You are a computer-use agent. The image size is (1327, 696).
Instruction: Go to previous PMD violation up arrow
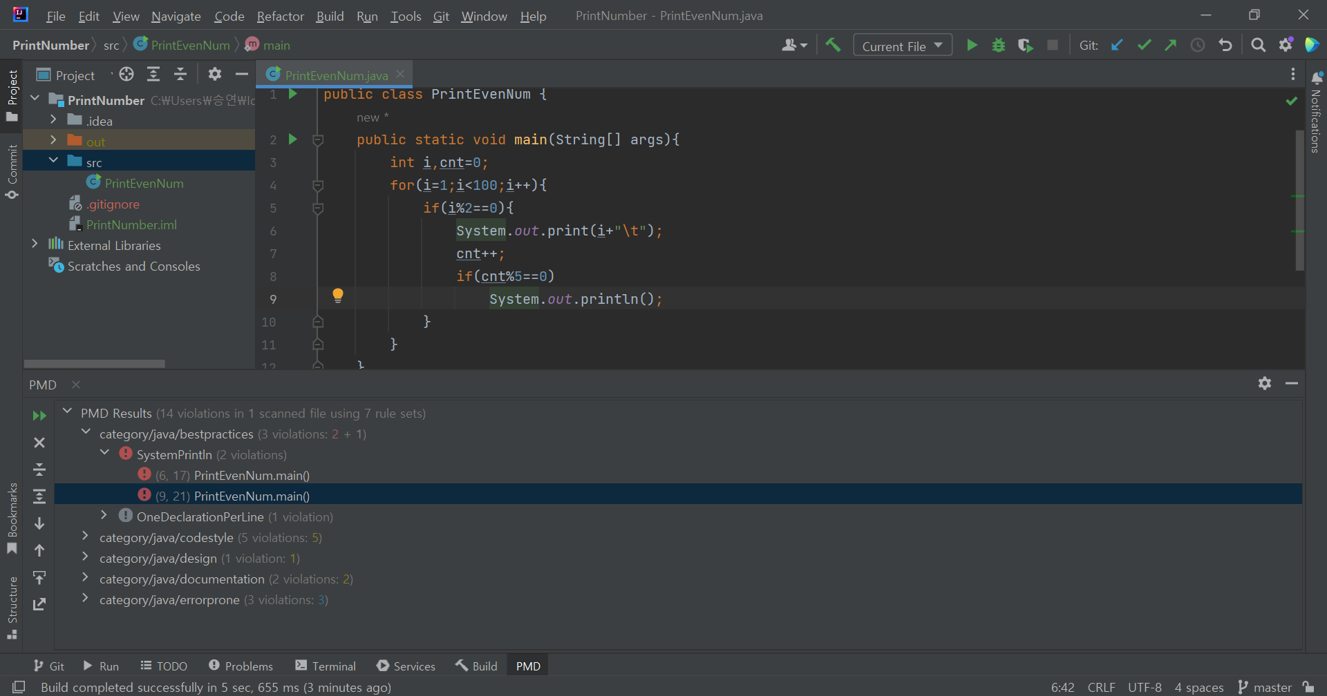pos(39,550)
